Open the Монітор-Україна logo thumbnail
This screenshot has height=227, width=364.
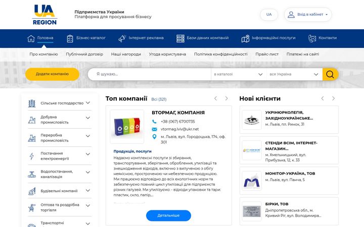[x=252, y=181]
